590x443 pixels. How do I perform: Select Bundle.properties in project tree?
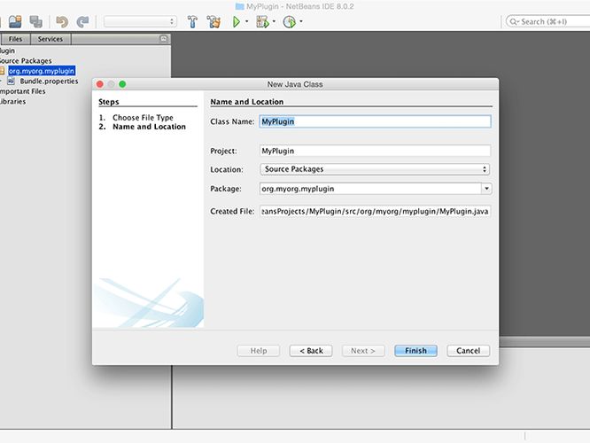49,82
